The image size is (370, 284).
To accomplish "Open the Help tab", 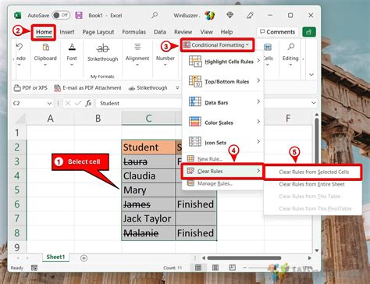I will pos(226,32).
